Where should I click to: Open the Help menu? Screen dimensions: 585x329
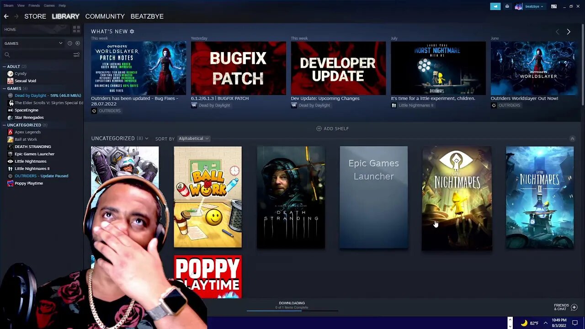(x=62, y=5)
